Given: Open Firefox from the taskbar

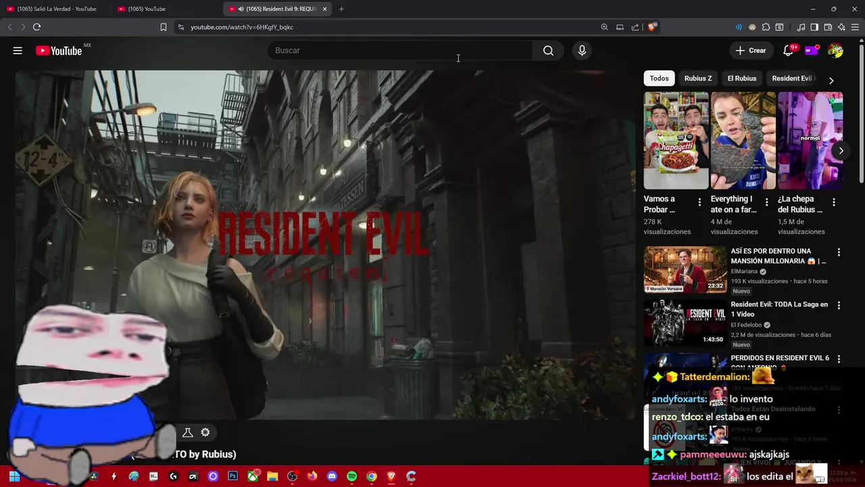Looking at the screenshot, I should click(x=312, y=476).
